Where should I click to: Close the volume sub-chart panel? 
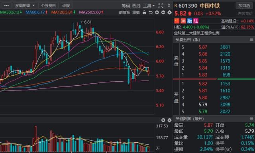[163, 120]
